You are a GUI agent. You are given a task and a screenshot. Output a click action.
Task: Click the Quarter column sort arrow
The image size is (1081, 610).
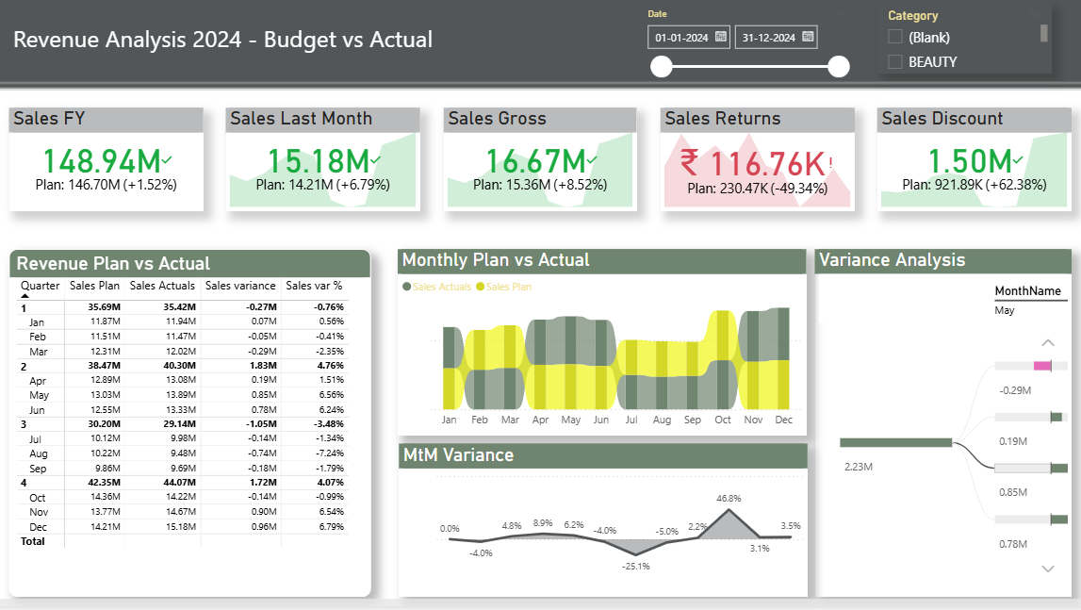[x=25, y=296]
